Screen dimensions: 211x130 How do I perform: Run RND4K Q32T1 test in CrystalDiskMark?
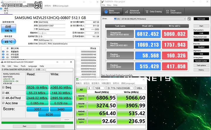(81, 113)
